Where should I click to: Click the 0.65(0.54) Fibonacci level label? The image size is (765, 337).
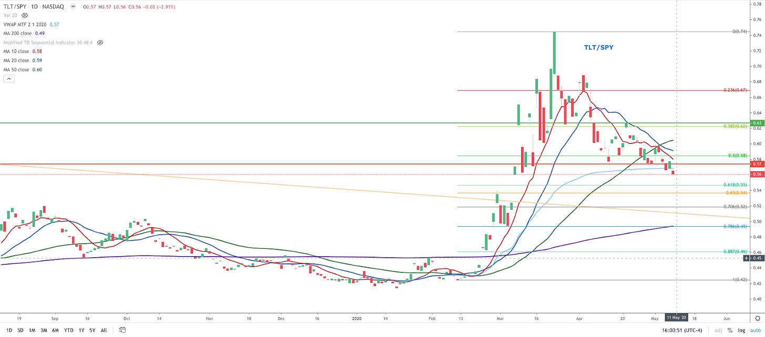pos(737,193)
